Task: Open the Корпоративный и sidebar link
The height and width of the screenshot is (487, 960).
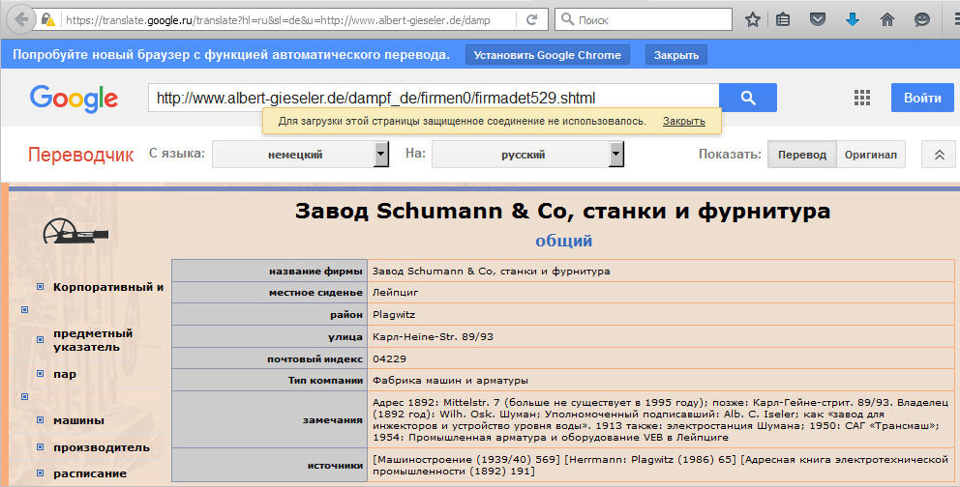Action: pos(108,287)
